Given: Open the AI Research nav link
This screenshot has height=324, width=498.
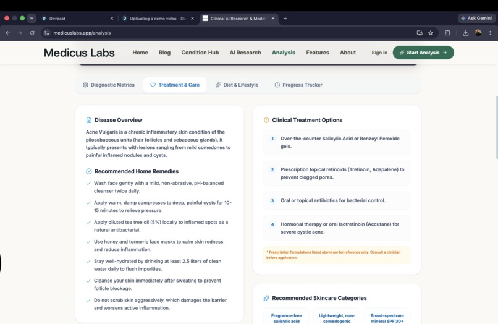Looking at the screenshot, I should coord(245,53).
